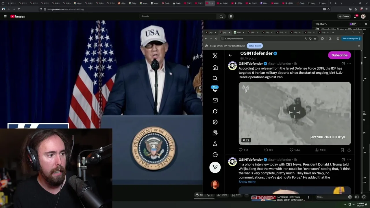Screen dimensions: 370x208
Task: Open the suggested video's three-dot menu
Action: 308,197
